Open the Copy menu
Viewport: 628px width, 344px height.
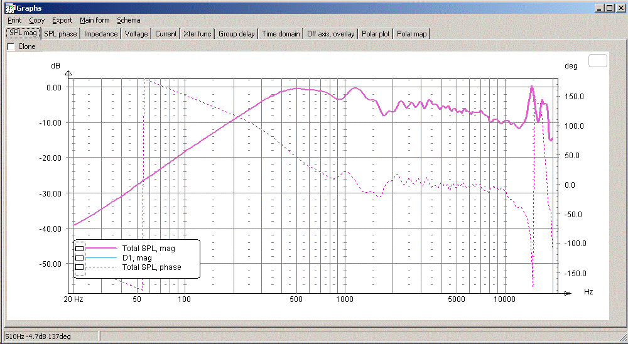[36, 20]
